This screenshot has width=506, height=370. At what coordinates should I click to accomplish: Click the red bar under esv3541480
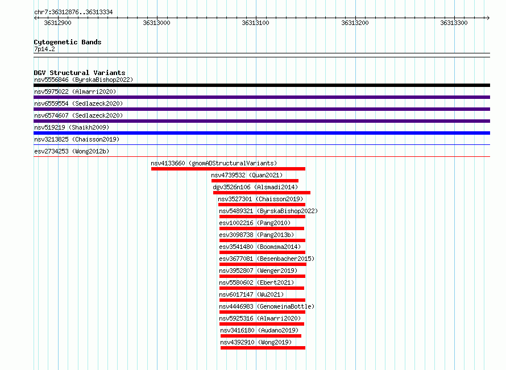[262, 252]
